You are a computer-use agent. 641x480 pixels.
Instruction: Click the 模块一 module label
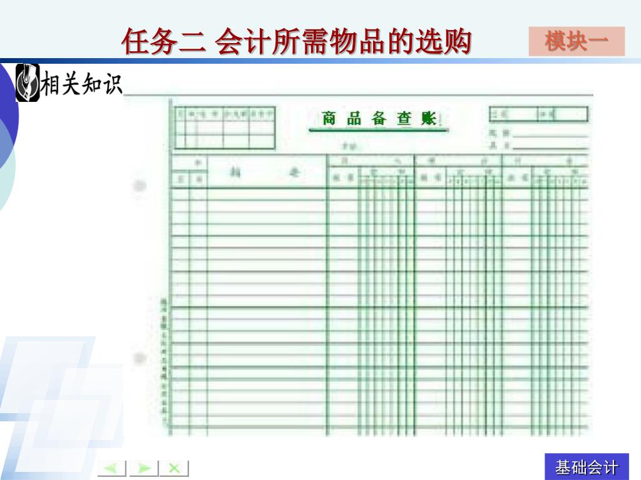[x=577, y=41]
